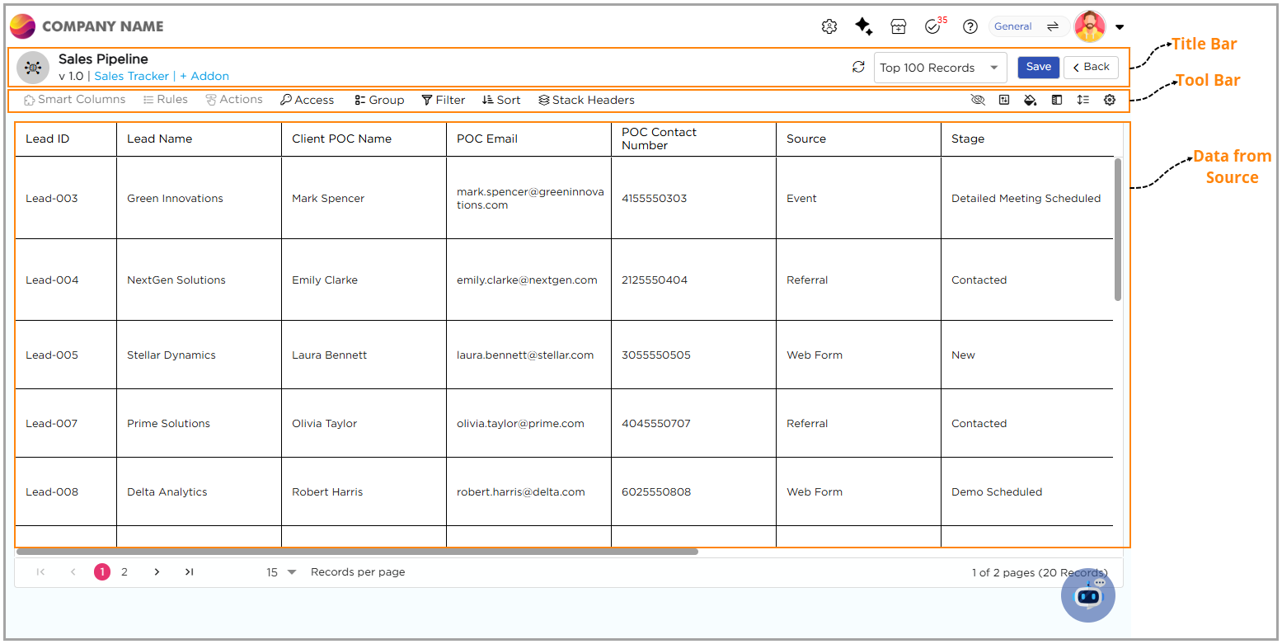Click the row height line-spacing icon
Image resolution: width=1282 pixels, height=644 pixels.
point(1082,100)
